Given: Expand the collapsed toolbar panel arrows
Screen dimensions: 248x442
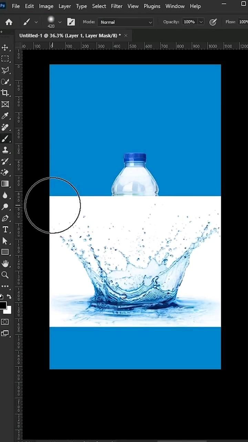Looking at the screenshot, I should click(x=1, y=32).
